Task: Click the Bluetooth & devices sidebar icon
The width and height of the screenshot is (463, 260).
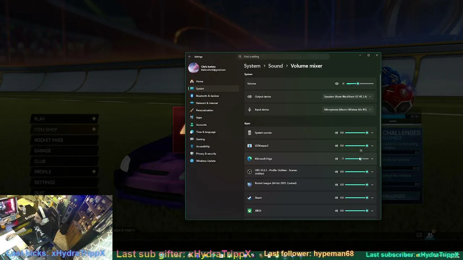Action: (192, 96)
